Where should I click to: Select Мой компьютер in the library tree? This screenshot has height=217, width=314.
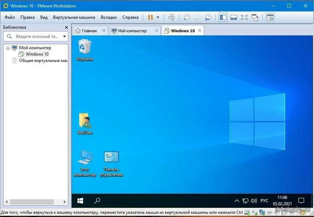pos(35,48)
